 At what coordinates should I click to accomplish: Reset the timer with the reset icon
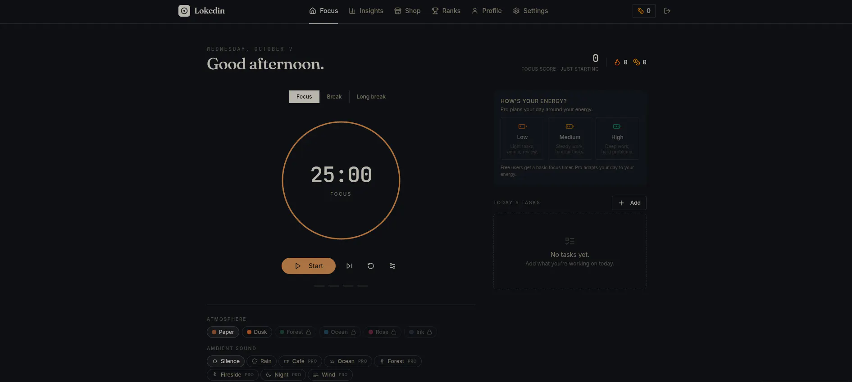point(371,266)
